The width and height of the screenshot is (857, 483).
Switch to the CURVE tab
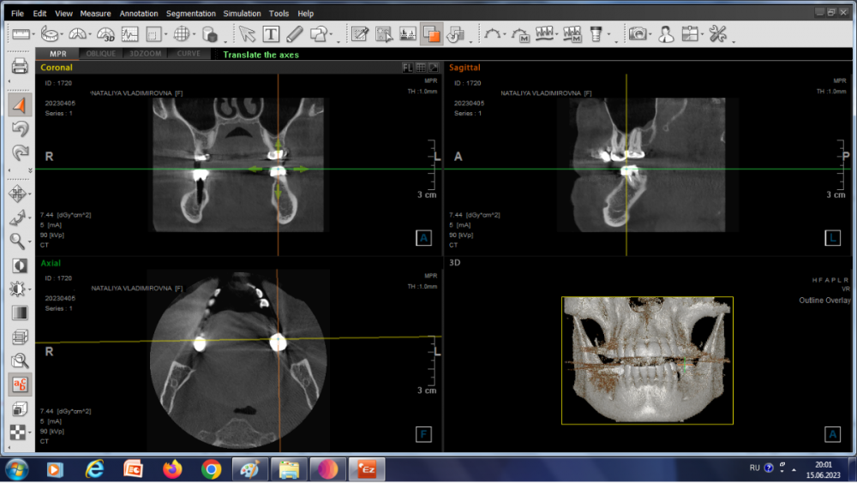[189, 54]
